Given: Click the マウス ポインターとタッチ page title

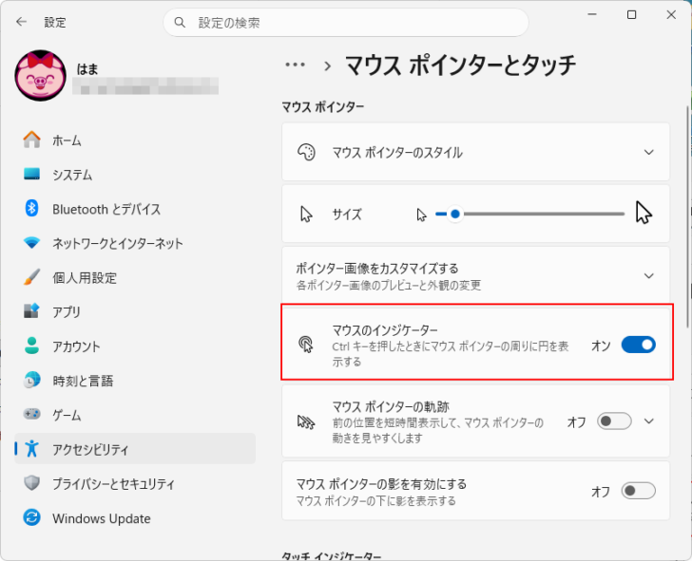Looking at the screenshot, I should point(460,65).
